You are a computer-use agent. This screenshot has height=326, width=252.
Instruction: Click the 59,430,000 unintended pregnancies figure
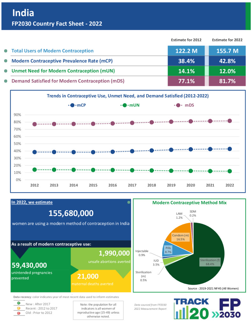[29, 265]
